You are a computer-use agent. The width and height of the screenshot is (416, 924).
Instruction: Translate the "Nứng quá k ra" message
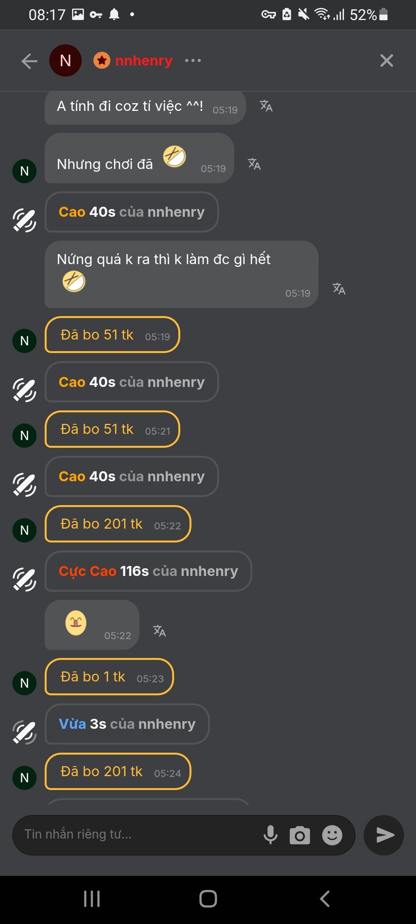[339, 288]
